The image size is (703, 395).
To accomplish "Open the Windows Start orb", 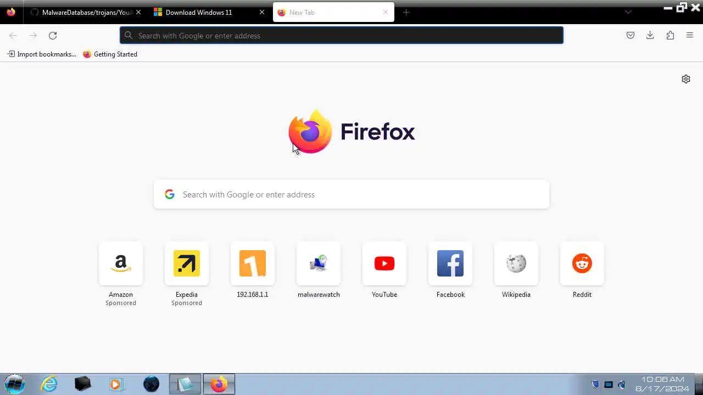I will [x=15, y=384].
